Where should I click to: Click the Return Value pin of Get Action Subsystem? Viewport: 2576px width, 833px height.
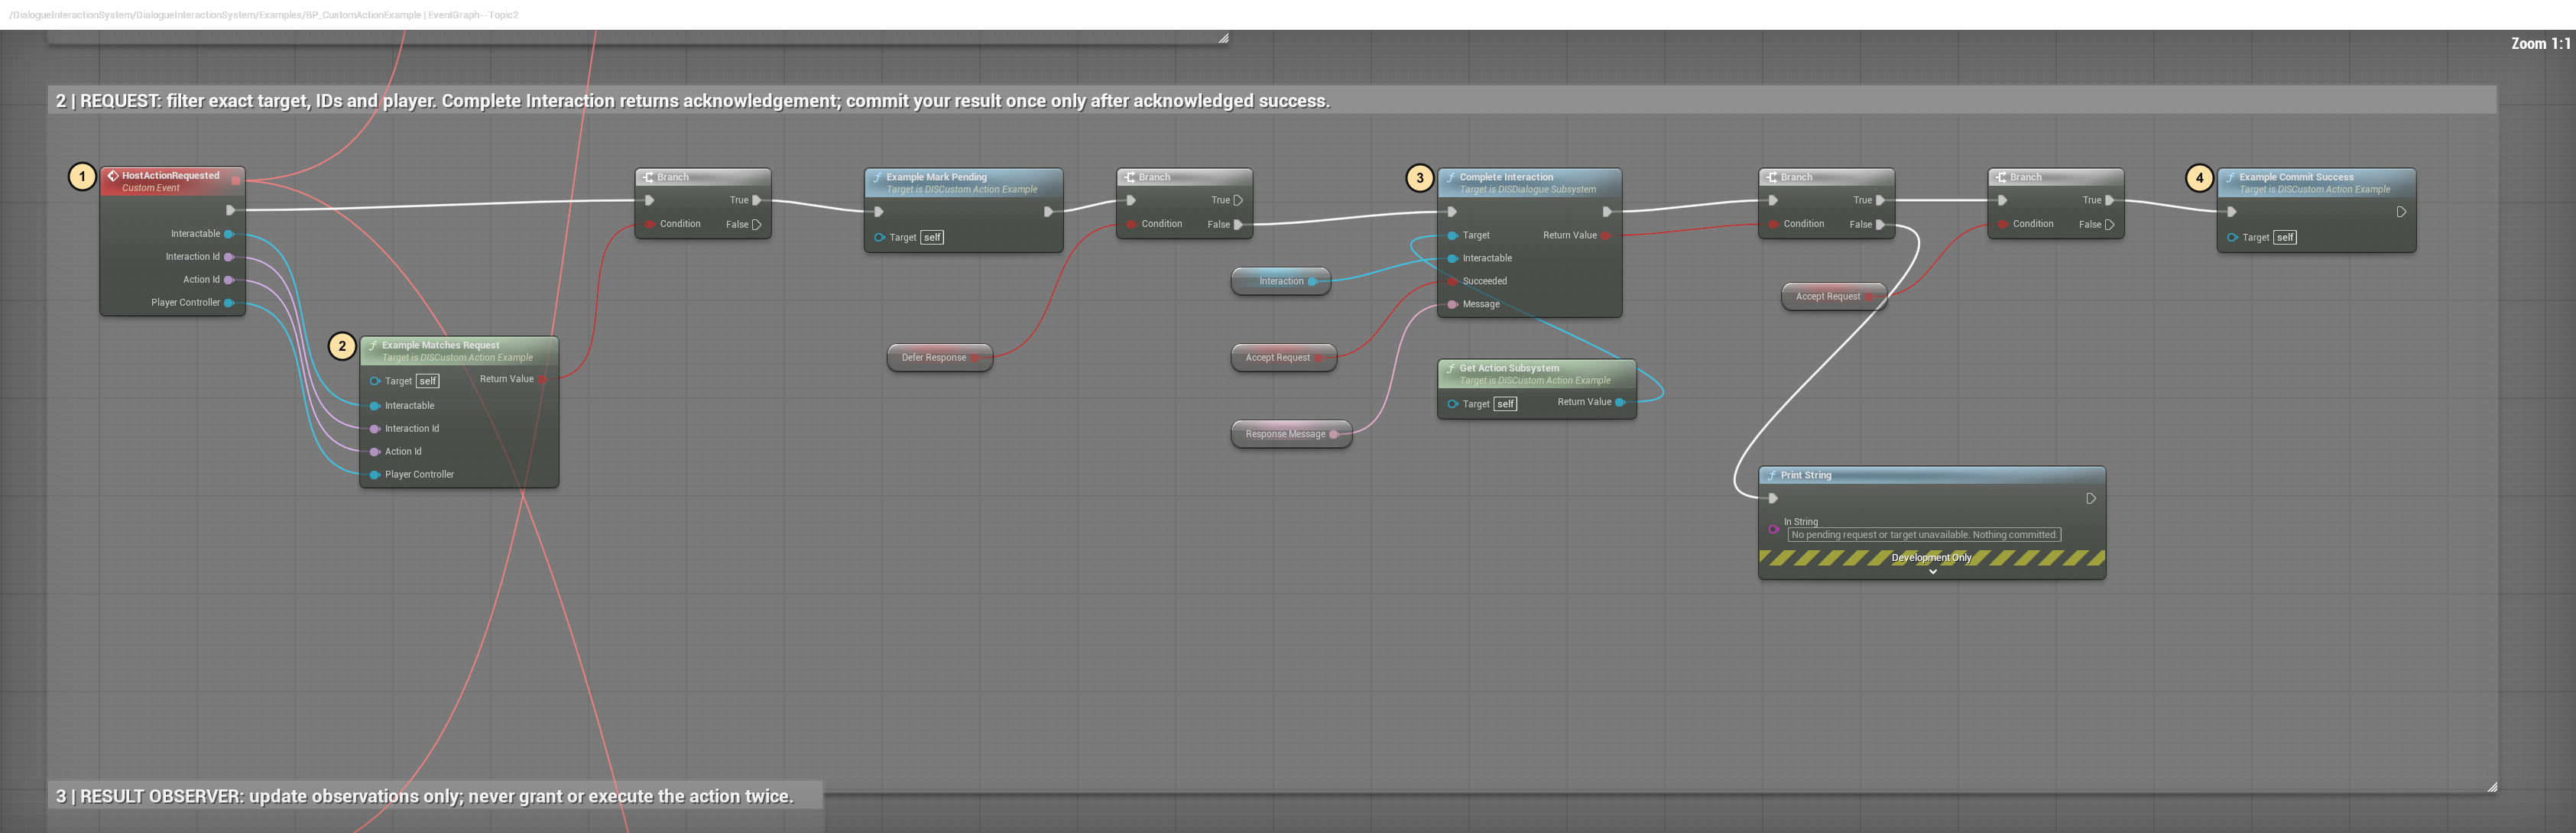click(x=1620, y=402)
